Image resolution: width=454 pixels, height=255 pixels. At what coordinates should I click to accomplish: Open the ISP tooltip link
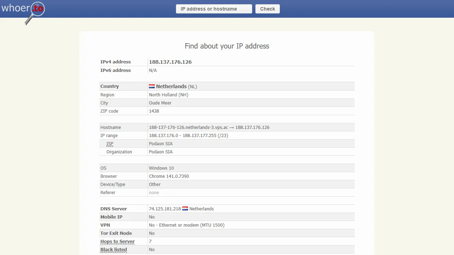[x=110, y=144]
